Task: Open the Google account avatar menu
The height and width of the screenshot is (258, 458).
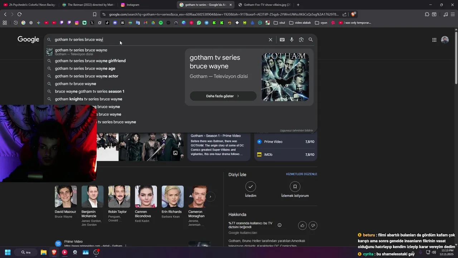Action: point(445,40)
